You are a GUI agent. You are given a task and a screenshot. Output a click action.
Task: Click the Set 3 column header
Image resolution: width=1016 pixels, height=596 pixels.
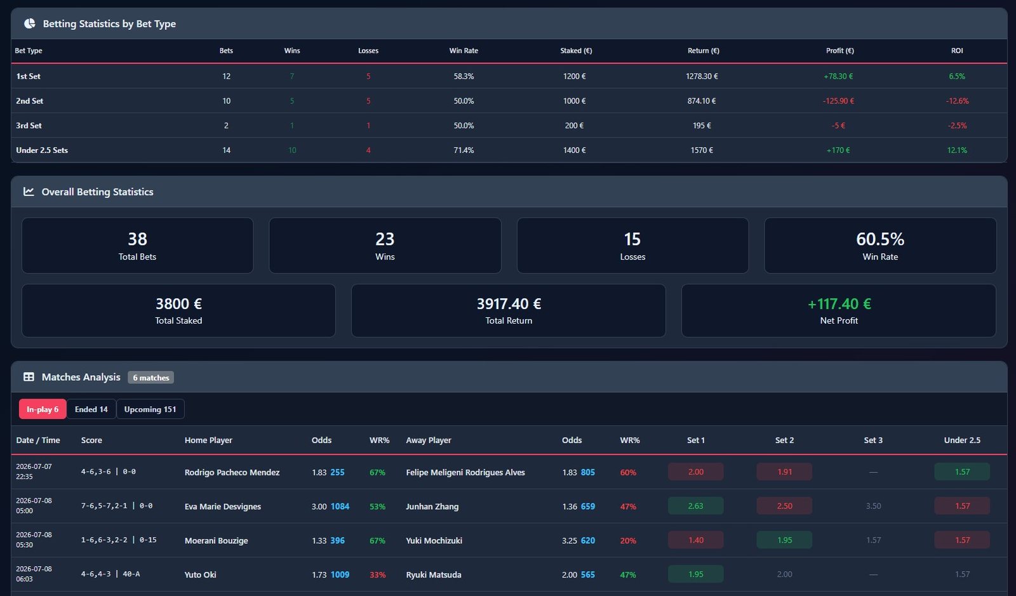click(x=873, y=440)
